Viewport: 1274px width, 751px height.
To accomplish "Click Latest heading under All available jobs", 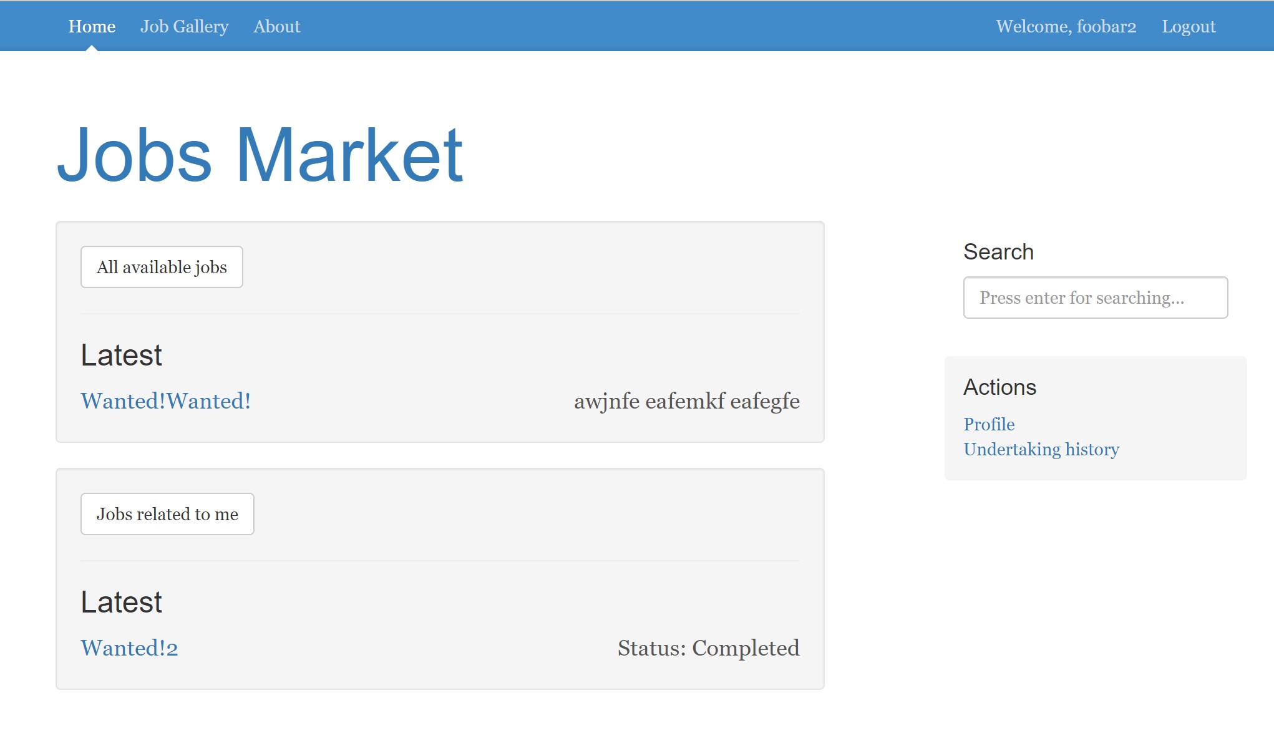I will point(121,356).
